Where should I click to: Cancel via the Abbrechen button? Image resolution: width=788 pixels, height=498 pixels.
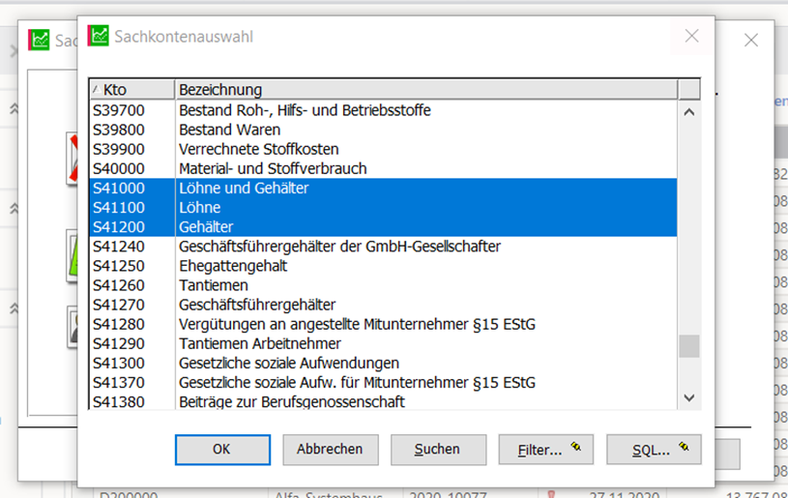pos(330,449)
